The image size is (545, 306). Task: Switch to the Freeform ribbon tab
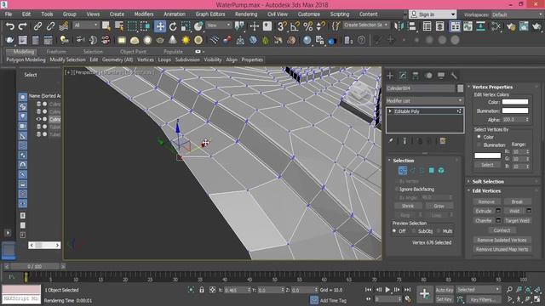(x=56, y=51)
